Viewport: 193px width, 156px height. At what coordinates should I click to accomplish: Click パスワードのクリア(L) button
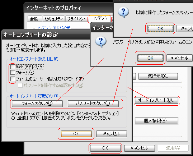click(93, 104)
